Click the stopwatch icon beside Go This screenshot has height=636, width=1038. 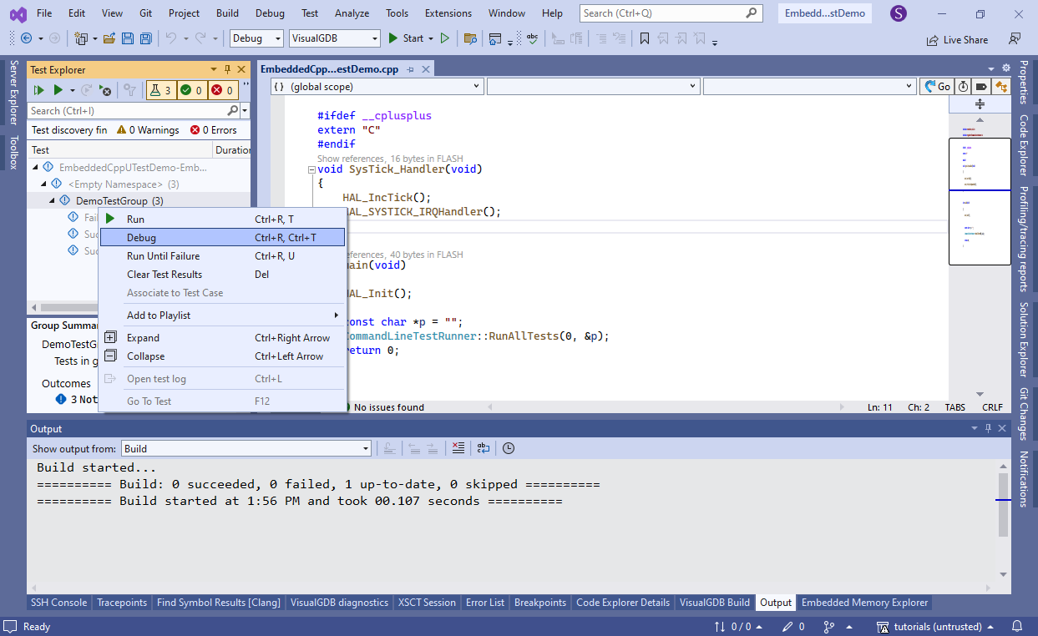(x=963, y=86)
